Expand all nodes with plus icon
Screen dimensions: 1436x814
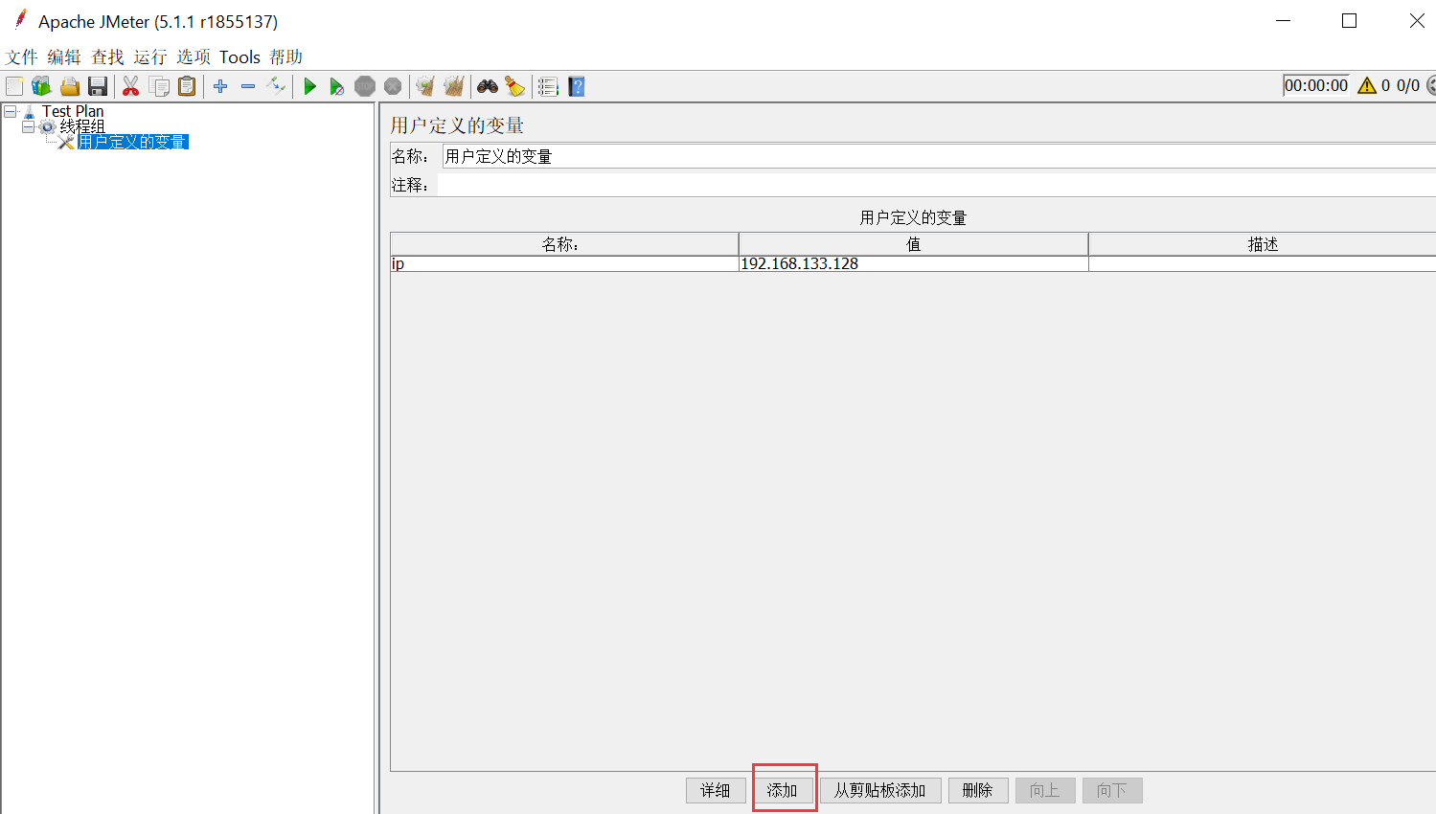(220, 86)
